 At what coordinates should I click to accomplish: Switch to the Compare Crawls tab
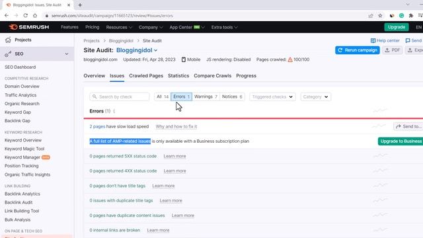213,76
